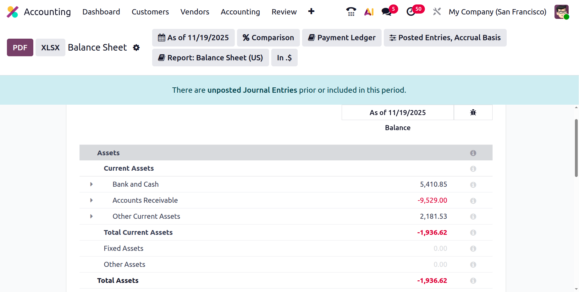Click the vertical scrollbar of the report

pyautogui.click(x=576, y=148)
